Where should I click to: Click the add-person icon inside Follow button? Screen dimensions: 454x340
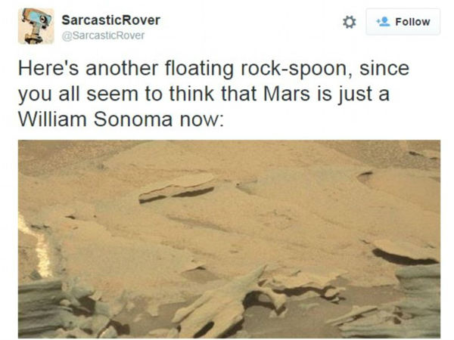383,22
